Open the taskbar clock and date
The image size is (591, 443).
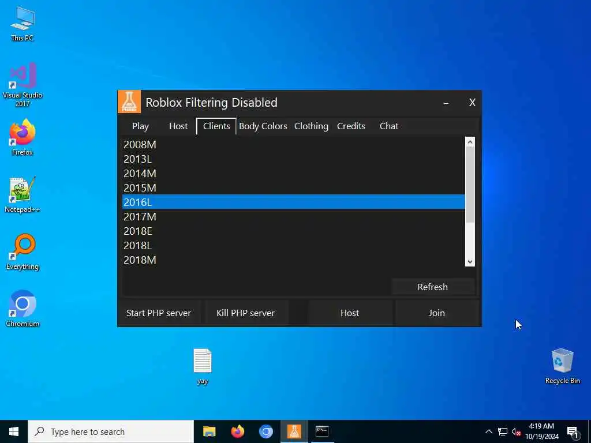(x=541, y=431)
